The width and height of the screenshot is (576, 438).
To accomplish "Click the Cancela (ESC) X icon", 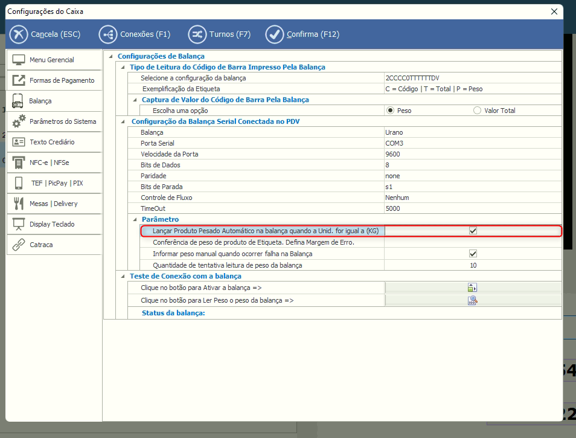I will click(x=19, y=34).
